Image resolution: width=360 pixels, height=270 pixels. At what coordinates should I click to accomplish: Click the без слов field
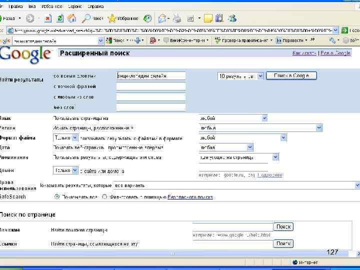[151, 107]
